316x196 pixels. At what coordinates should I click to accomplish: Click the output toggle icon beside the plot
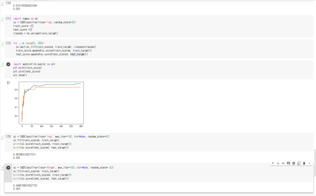[x=9, y=83]
